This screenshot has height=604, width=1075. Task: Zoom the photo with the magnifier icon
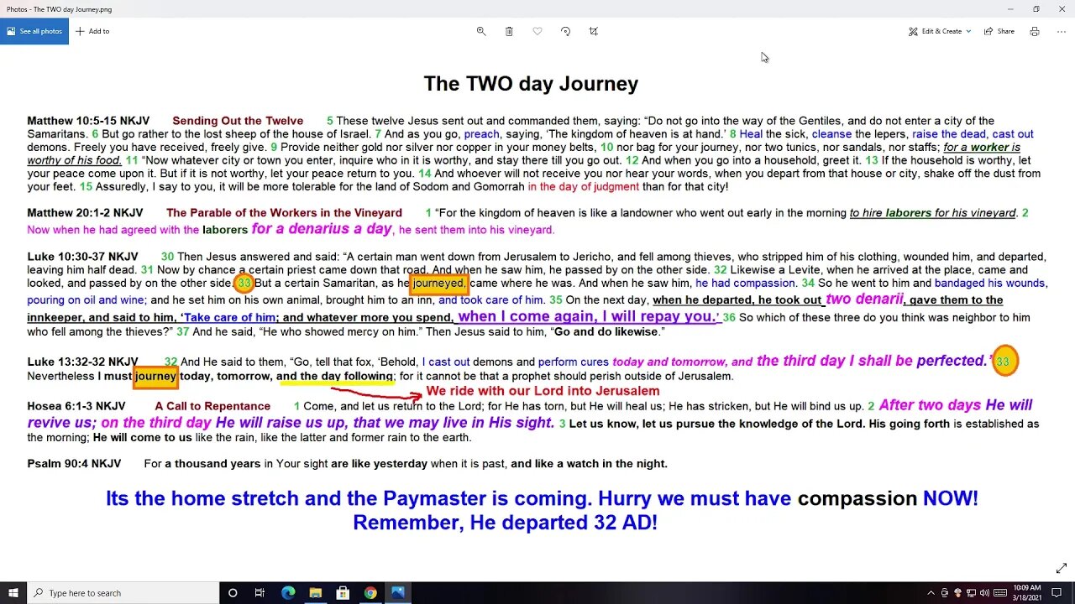point(481,31)
